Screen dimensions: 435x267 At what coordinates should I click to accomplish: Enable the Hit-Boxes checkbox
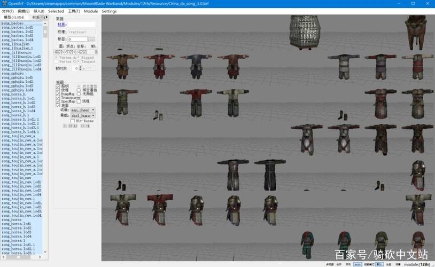[73, 121]
